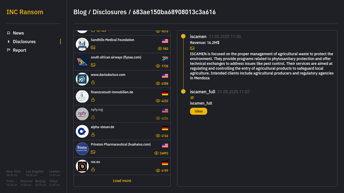Click the www.davisdavisco.com entry name

coord(108,75)
